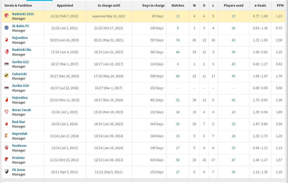
Task: Click the Matches column header
Action: (178, 6)
